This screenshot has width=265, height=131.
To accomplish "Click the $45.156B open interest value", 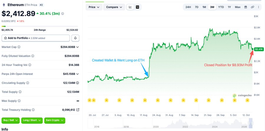I will (69, 74).
